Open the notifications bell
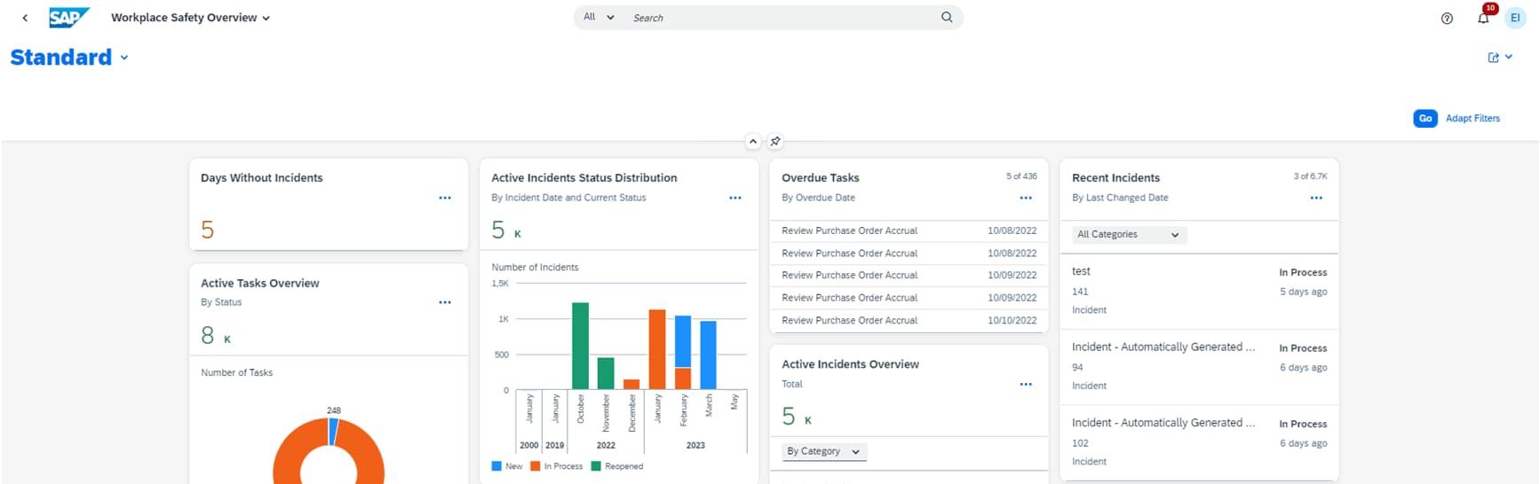Viewport: 1540px width, 484px height. 1483,18
